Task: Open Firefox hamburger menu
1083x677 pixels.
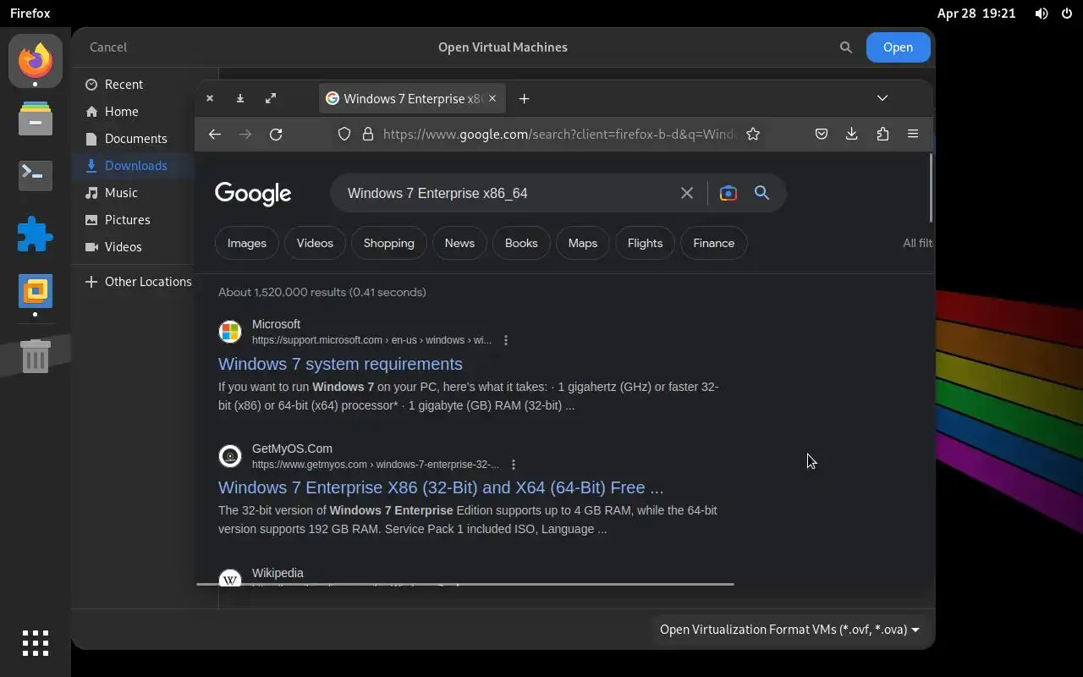Action: pos(913,134)
